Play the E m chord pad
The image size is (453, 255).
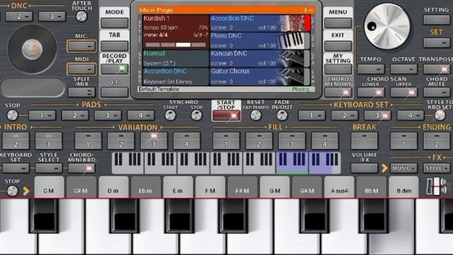(x=178, y=187)
